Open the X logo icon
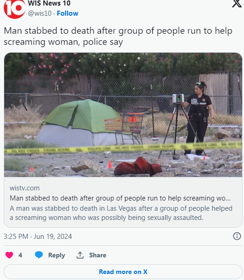 237,3
